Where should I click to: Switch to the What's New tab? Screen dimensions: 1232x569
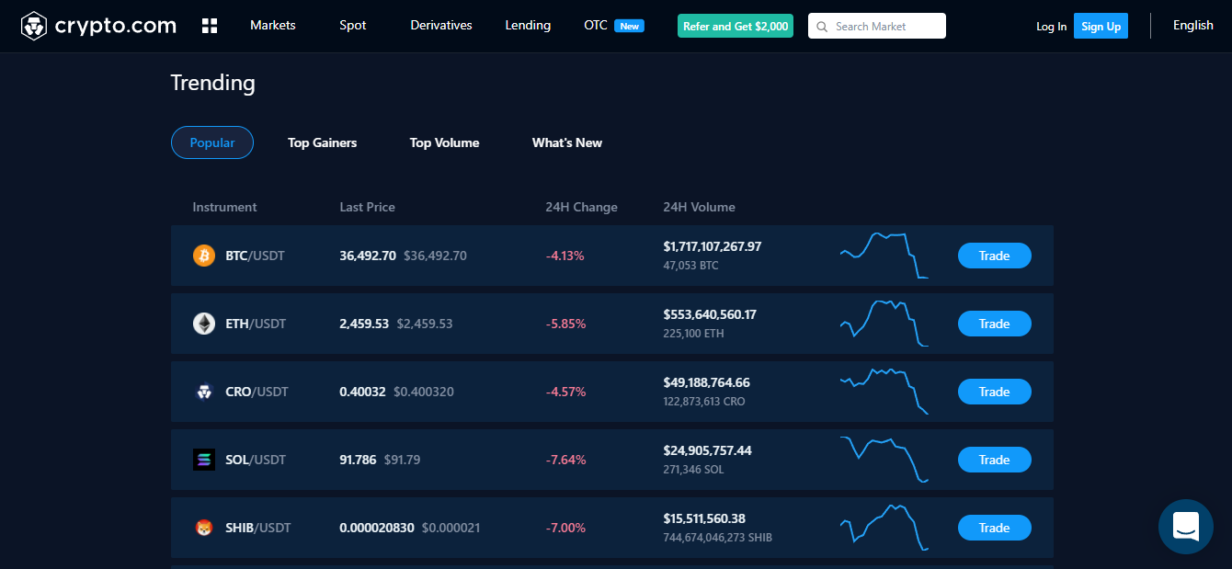pos(567,142)
